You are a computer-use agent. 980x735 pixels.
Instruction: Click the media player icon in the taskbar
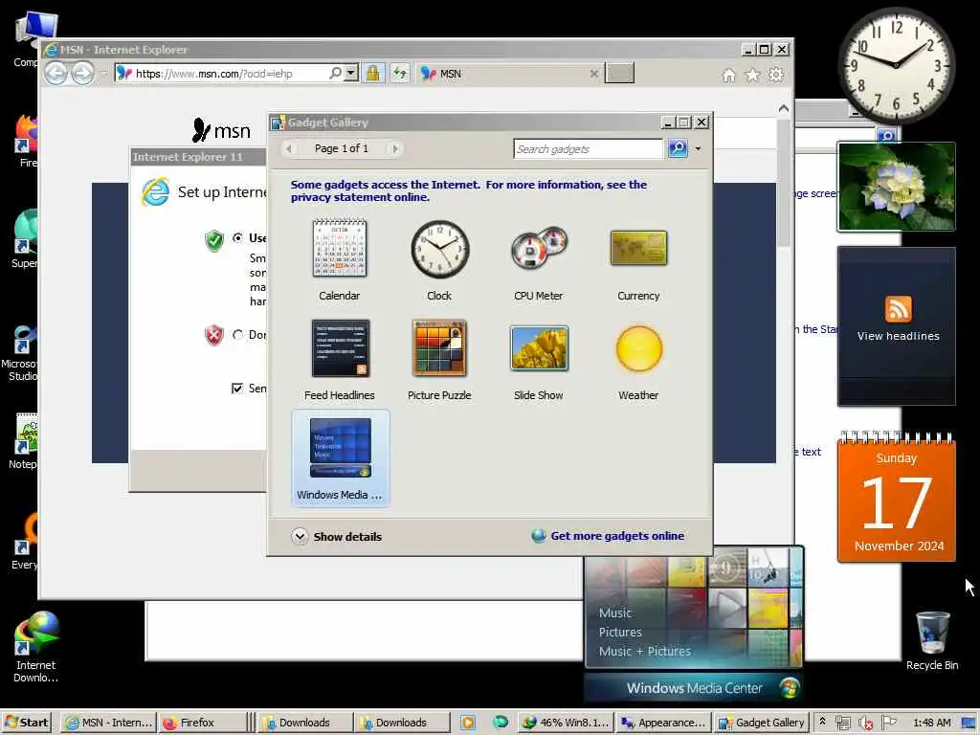point(467,723)
